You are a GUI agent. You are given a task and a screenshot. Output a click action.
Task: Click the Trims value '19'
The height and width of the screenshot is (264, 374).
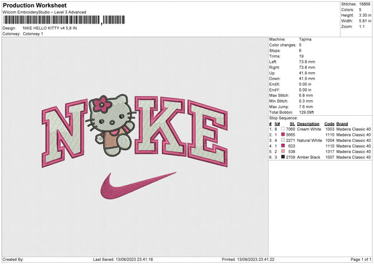(301, 56)
